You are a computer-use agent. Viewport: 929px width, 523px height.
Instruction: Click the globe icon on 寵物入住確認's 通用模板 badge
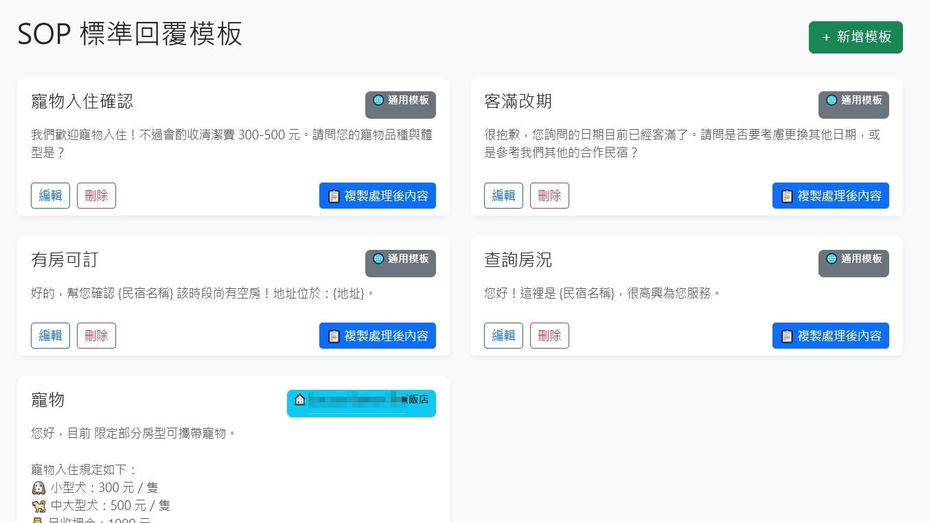pyautogui.click(x=378, y=100)
